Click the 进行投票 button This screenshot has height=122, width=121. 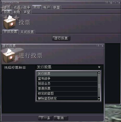point(61,38)
